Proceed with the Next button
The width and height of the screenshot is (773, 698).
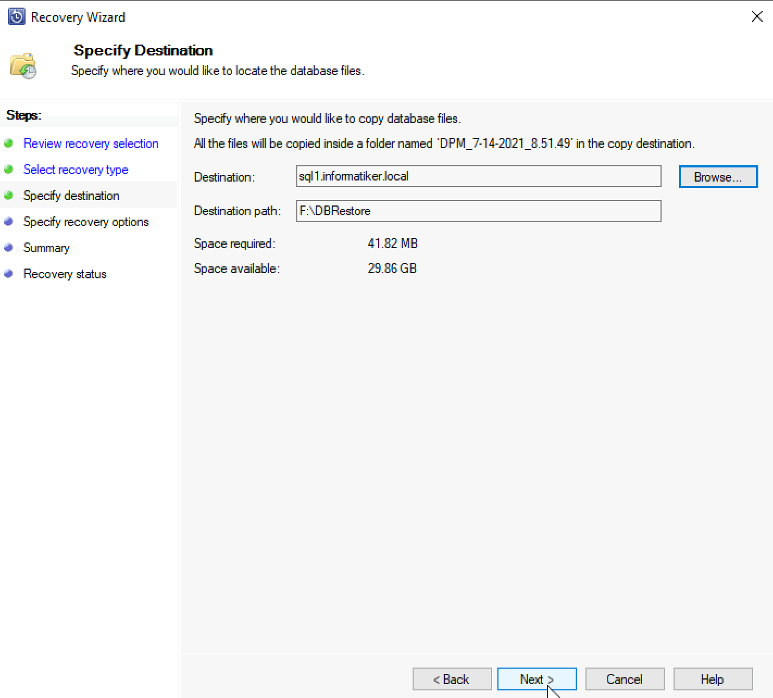[537, 679]
